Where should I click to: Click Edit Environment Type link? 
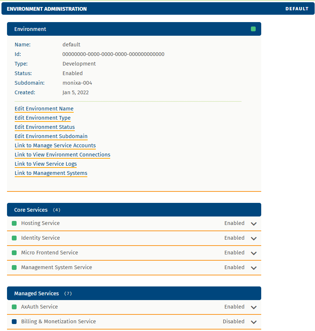[42, 118]
